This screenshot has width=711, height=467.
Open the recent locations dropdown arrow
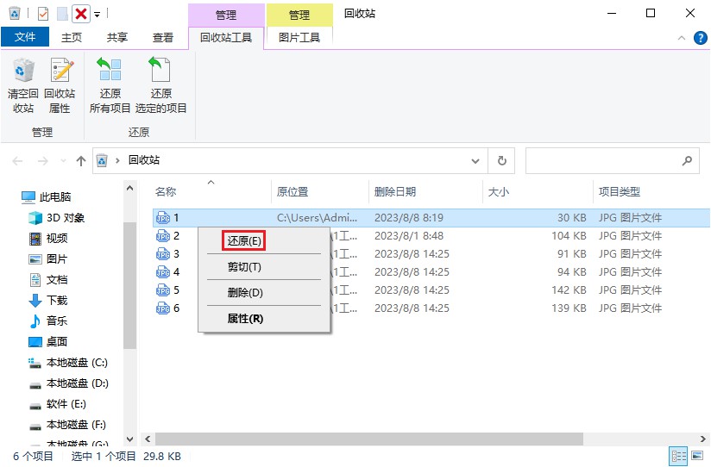[x=63, y=161]
